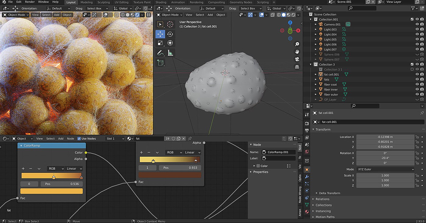426x223 pixels.
Task: Toggle Use Nodes checkbox
Action: click(79, 138)
